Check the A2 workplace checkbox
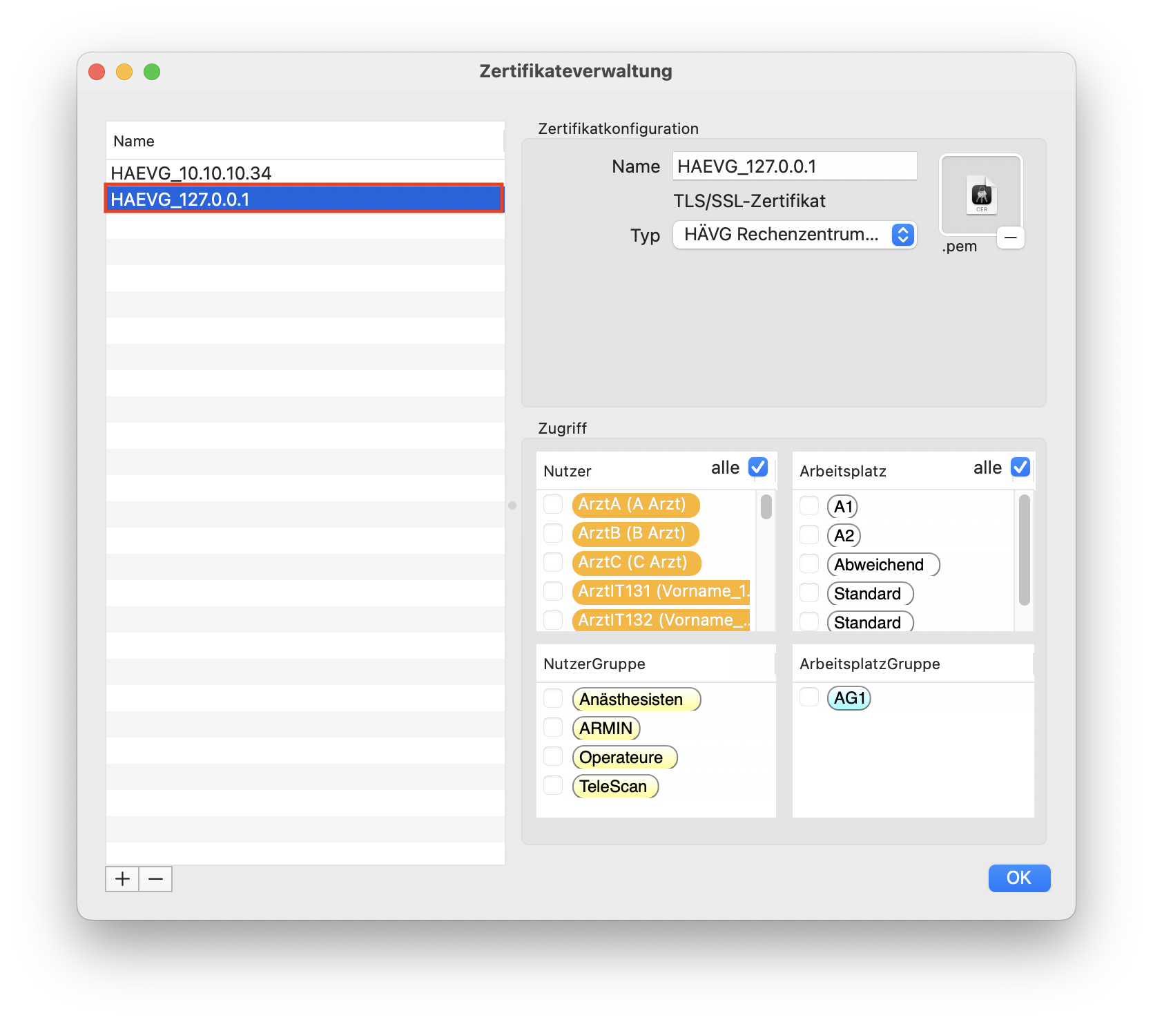1153x1022 pixels. point(809,535)
